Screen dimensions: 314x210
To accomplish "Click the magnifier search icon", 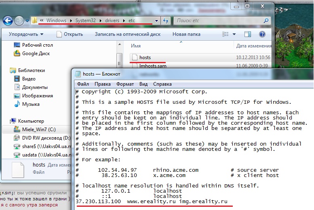I will pos(266,21).
